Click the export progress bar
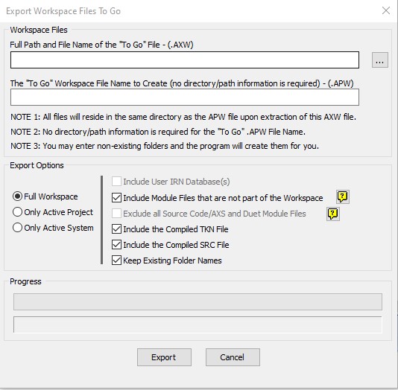This screenshot has width=398, height=390. [x=198, y=302]
